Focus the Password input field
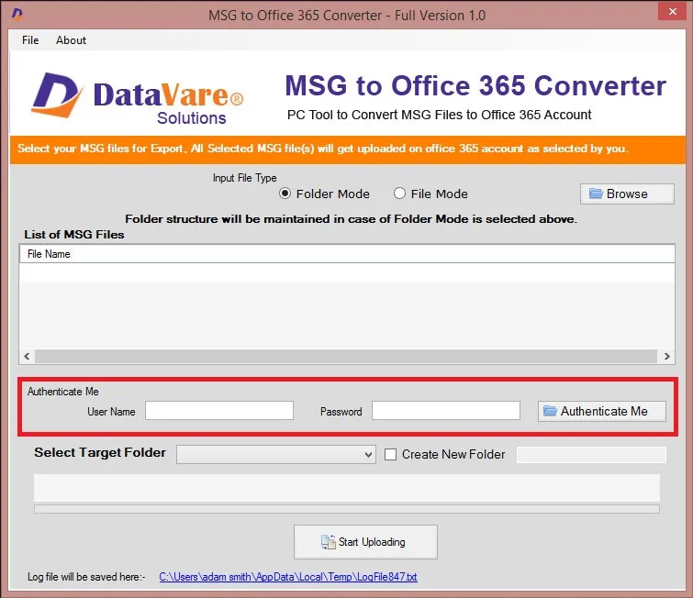Viewport: 693px width, 598px height. point(446,411)
